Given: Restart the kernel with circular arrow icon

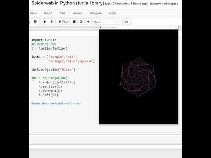Looking at the screenshot, I should (x=81, y=22).
